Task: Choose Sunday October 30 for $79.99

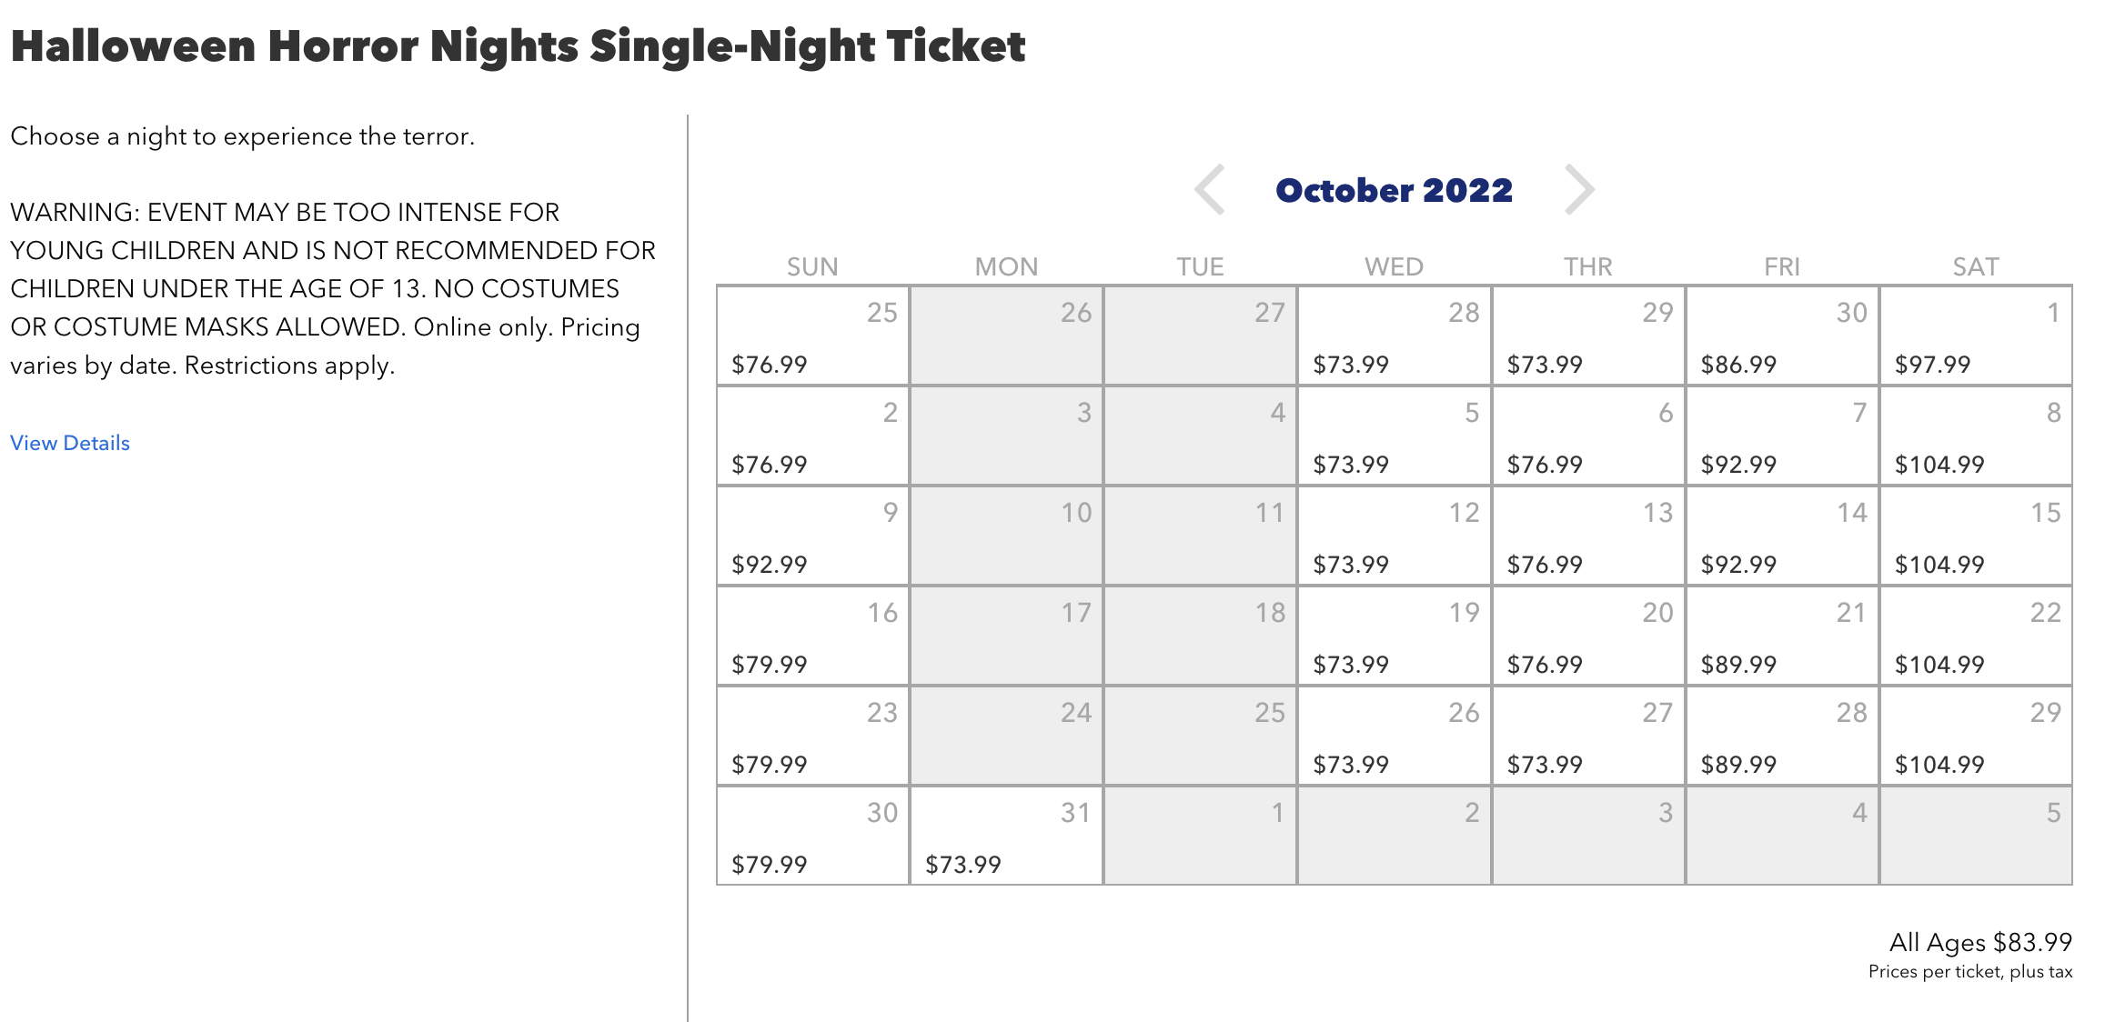Action: pos(812,836)
